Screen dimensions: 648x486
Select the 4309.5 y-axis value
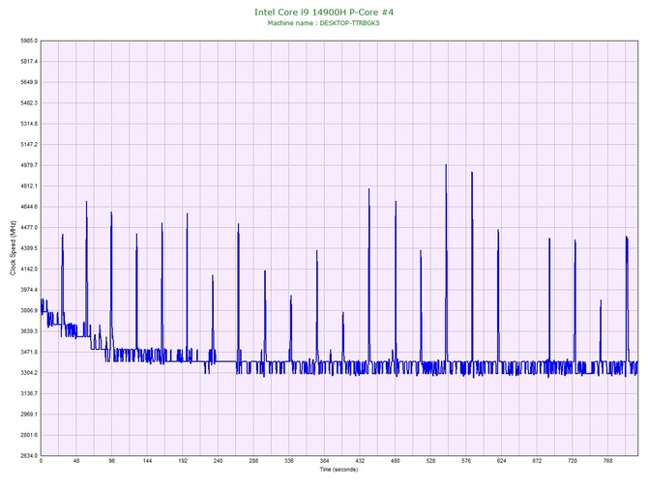[x=29, y=248]
